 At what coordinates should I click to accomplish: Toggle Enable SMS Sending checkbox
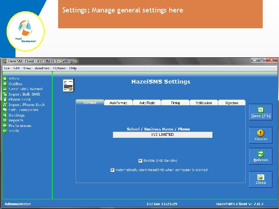click(140, 161)
